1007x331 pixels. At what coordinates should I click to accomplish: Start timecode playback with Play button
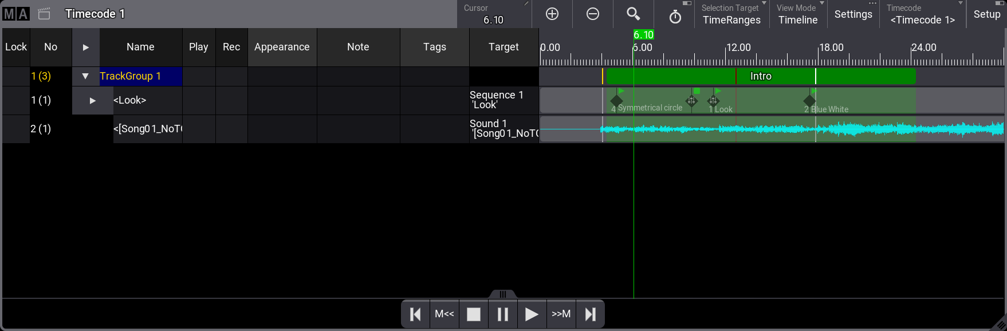pyautogui.click(x=532, y=314)
